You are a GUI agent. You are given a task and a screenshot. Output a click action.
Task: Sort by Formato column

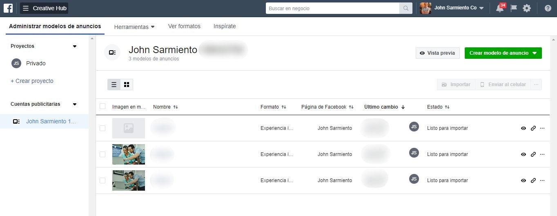273,107
